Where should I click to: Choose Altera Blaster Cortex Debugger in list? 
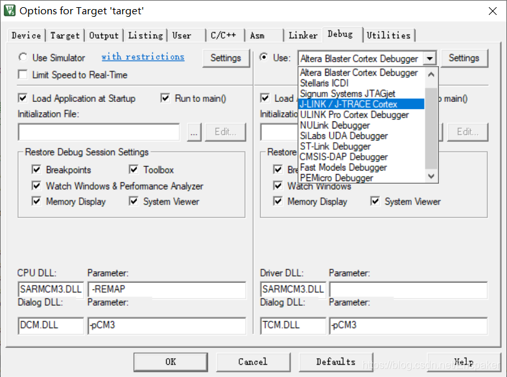361,73
